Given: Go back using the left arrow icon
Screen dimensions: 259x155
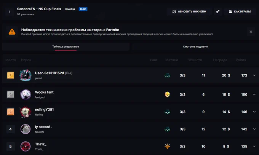Looking at the screenshot, I should click(10, 11).
